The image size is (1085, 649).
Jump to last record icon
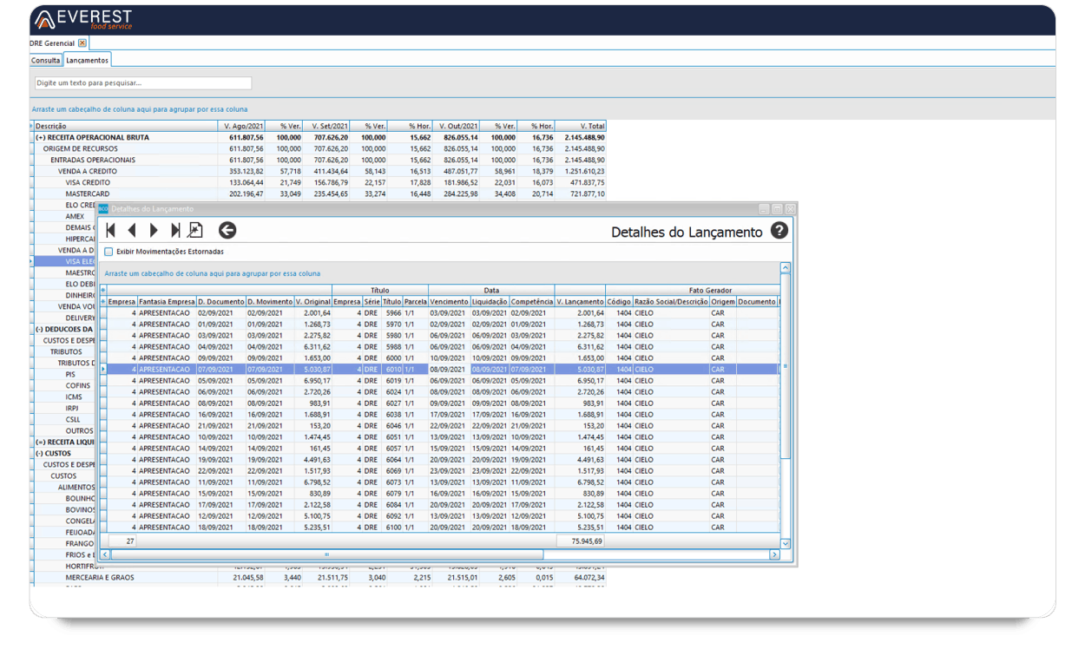[175, 230]
